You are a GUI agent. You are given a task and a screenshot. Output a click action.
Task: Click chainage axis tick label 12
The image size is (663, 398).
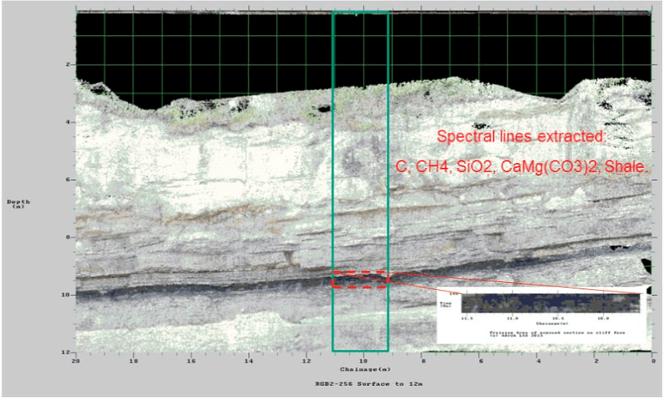(x=306, y=361)
